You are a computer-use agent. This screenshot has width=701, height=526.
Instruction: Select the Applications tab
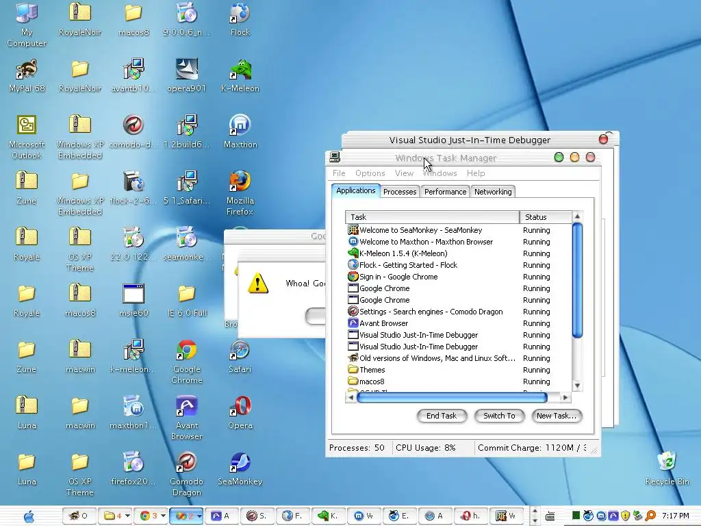(356, 190)
